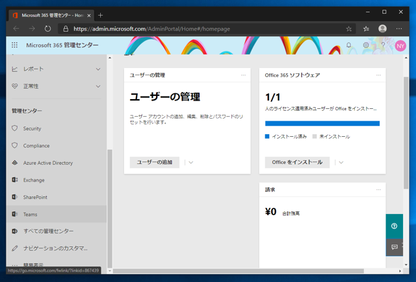Select the Microsoft 365 管理センター browser tab

(x=51, y=16)
